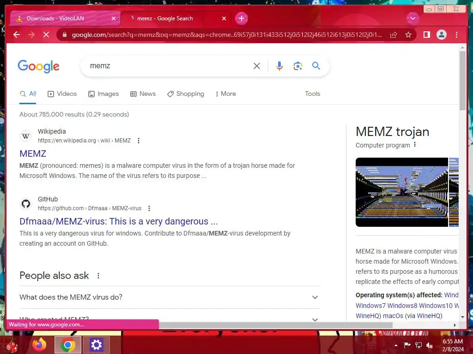Switch to Shopping results
Screen dimensions: 473x354
point(186,94)
